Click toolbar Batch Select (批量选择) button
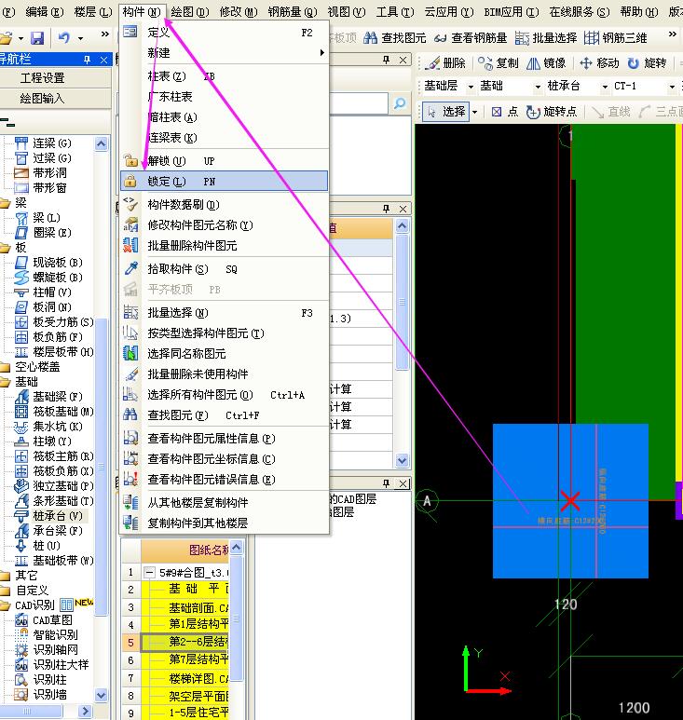The height and width of the screenshot is (720, 683). tap(546, 38)
